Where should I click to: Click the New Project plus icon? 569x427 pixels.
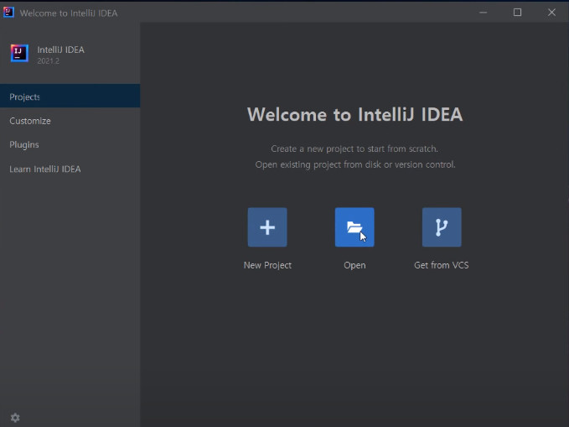(267, 227)
